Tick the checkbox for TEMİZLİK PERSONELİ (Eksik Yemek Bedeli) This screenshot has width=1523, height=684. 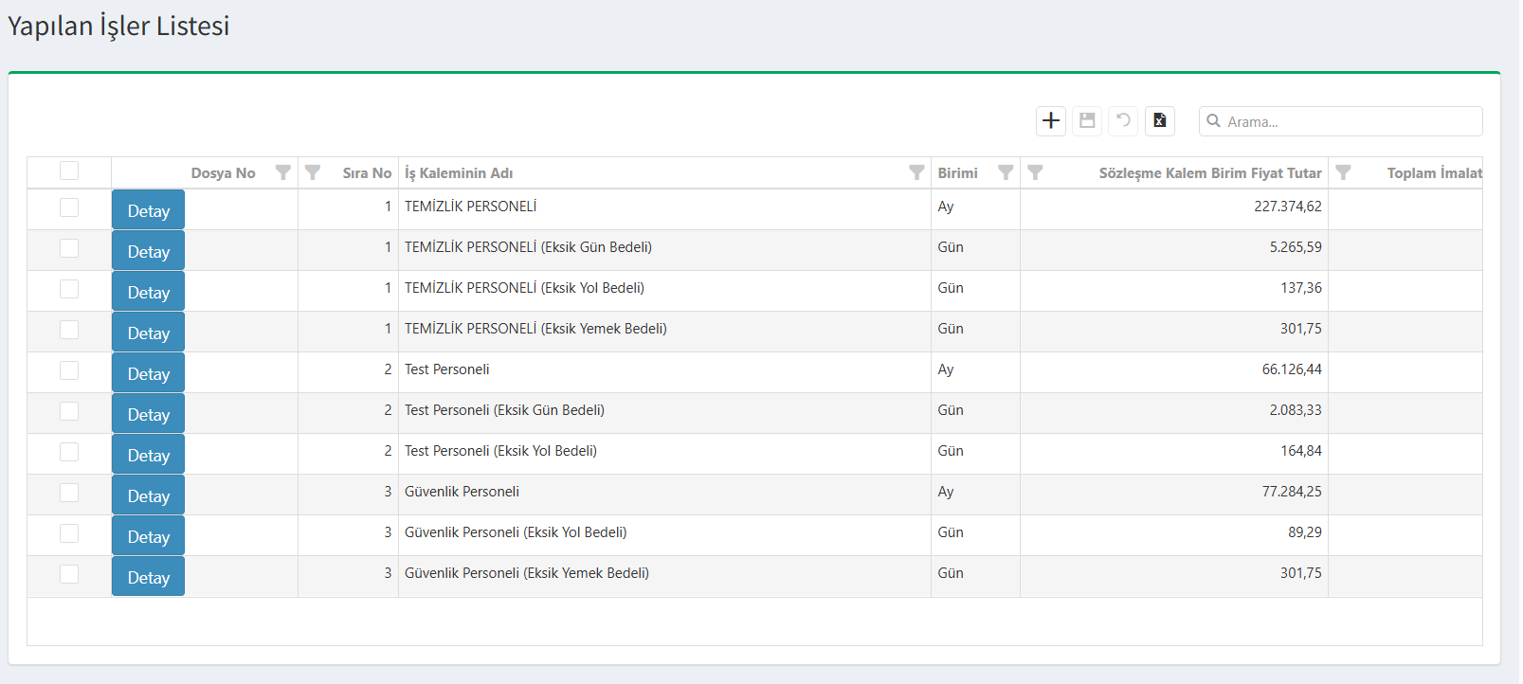[x=69, y=330]
